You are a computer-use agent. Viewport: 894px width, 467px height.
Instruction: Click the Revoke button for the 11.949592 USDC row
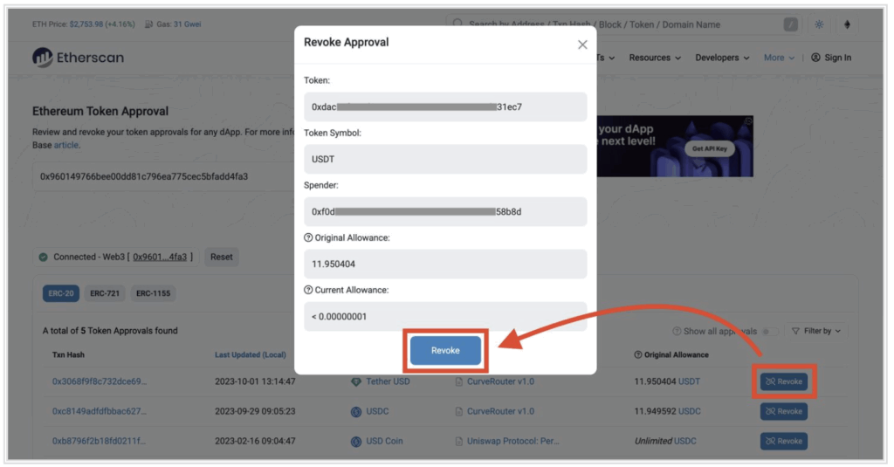click(x=783, y=411)
